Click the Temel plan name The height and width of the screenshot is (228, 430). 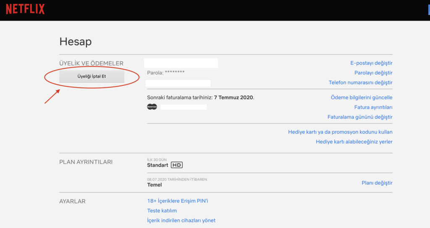tap(155, 185)
